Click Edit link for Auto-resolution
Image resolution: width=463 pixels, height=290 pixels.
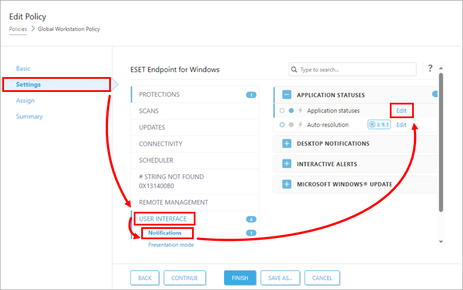[x=401, y=125]
